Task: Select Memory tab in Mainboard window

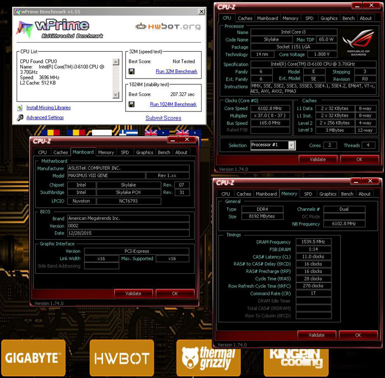Action: [106, 153]
